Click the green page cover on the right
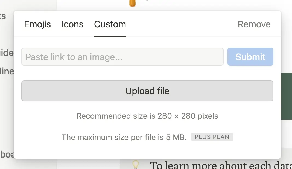The width and height of the screenshot is (292, 169). pyautogui.click(x=286, y=96)
